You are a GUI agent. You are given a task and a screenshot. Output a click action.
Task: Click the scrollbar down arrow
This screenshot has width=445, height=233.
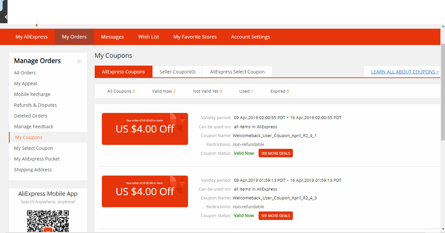click(x=443, y=229)
